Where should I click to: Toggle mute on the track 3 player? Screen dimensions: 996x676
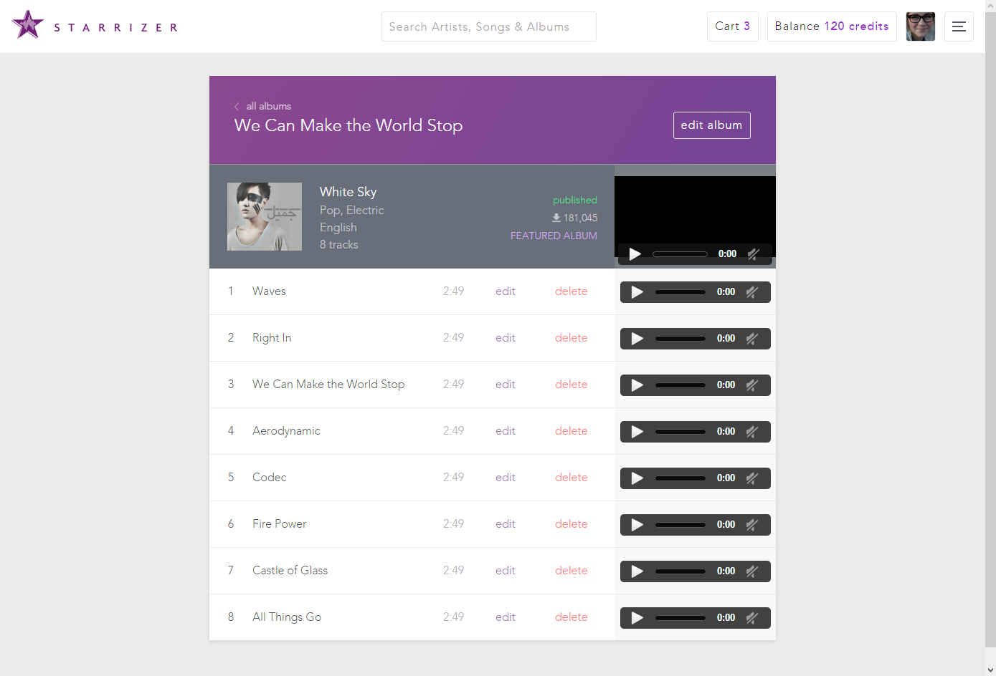(x=752, y=385)
